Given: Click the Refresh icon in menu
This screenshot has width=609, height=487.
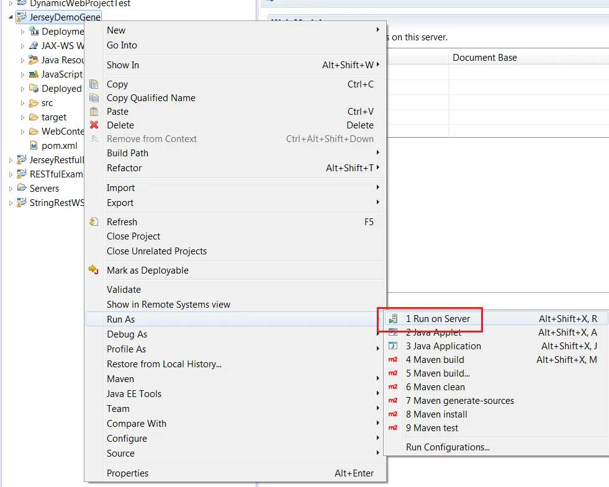Looking at the screenshot, I should coord(94,222).
